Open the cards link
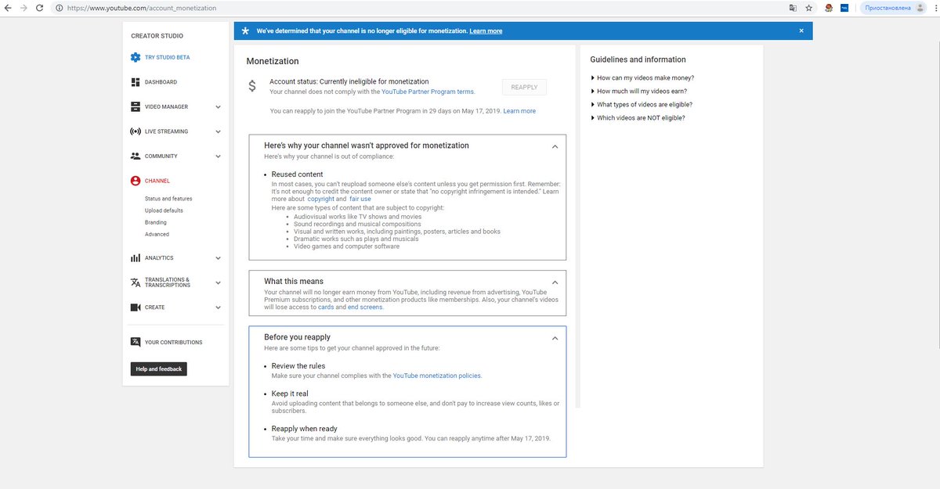940x489 pixels. tap(326, 307)
